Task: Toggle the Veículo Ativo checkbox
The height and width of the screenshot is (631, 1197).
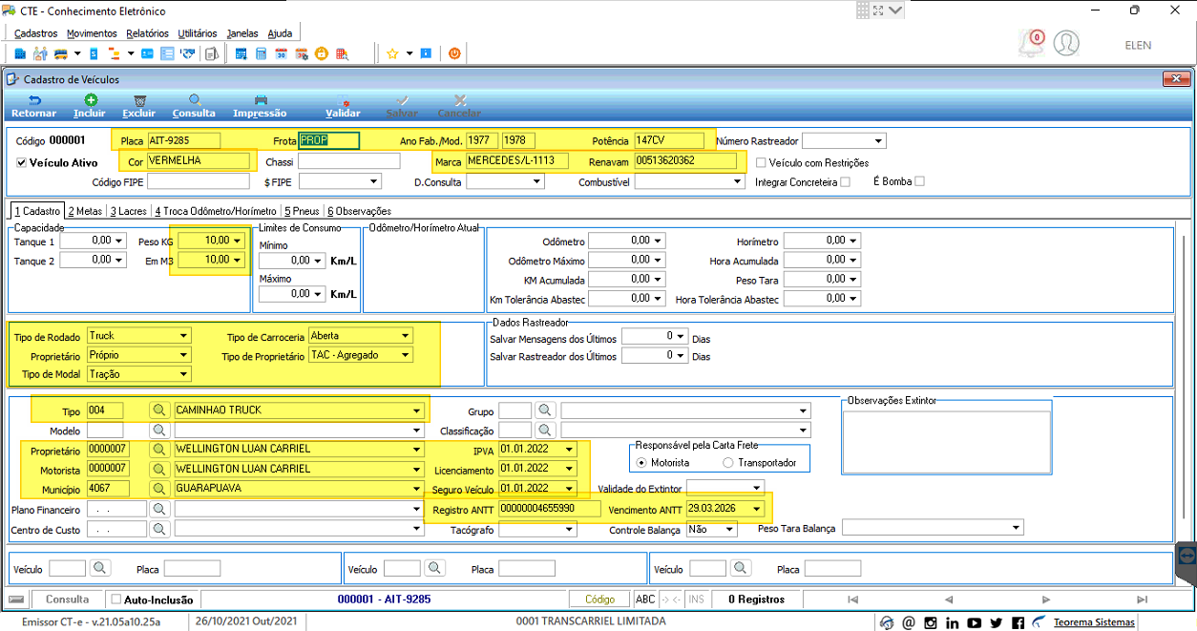Action: pos(21,163)
